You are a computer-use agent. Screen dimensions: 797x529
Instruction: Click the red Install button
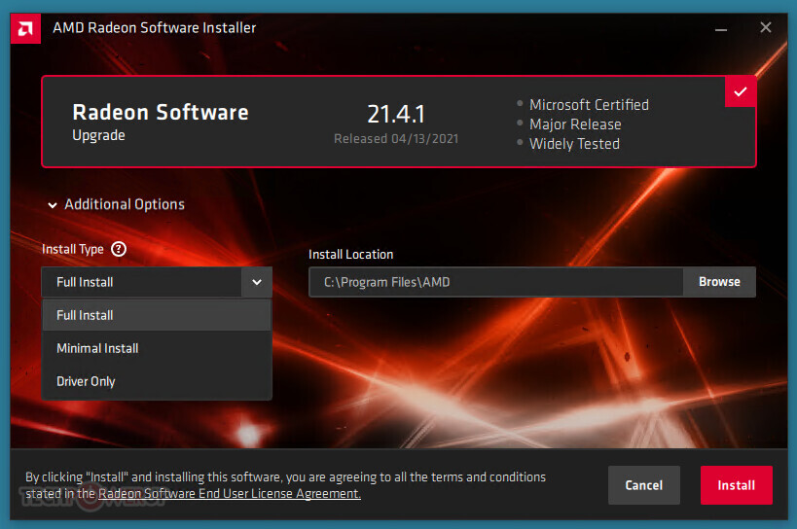pyautogui.click(x=736, y=485)
